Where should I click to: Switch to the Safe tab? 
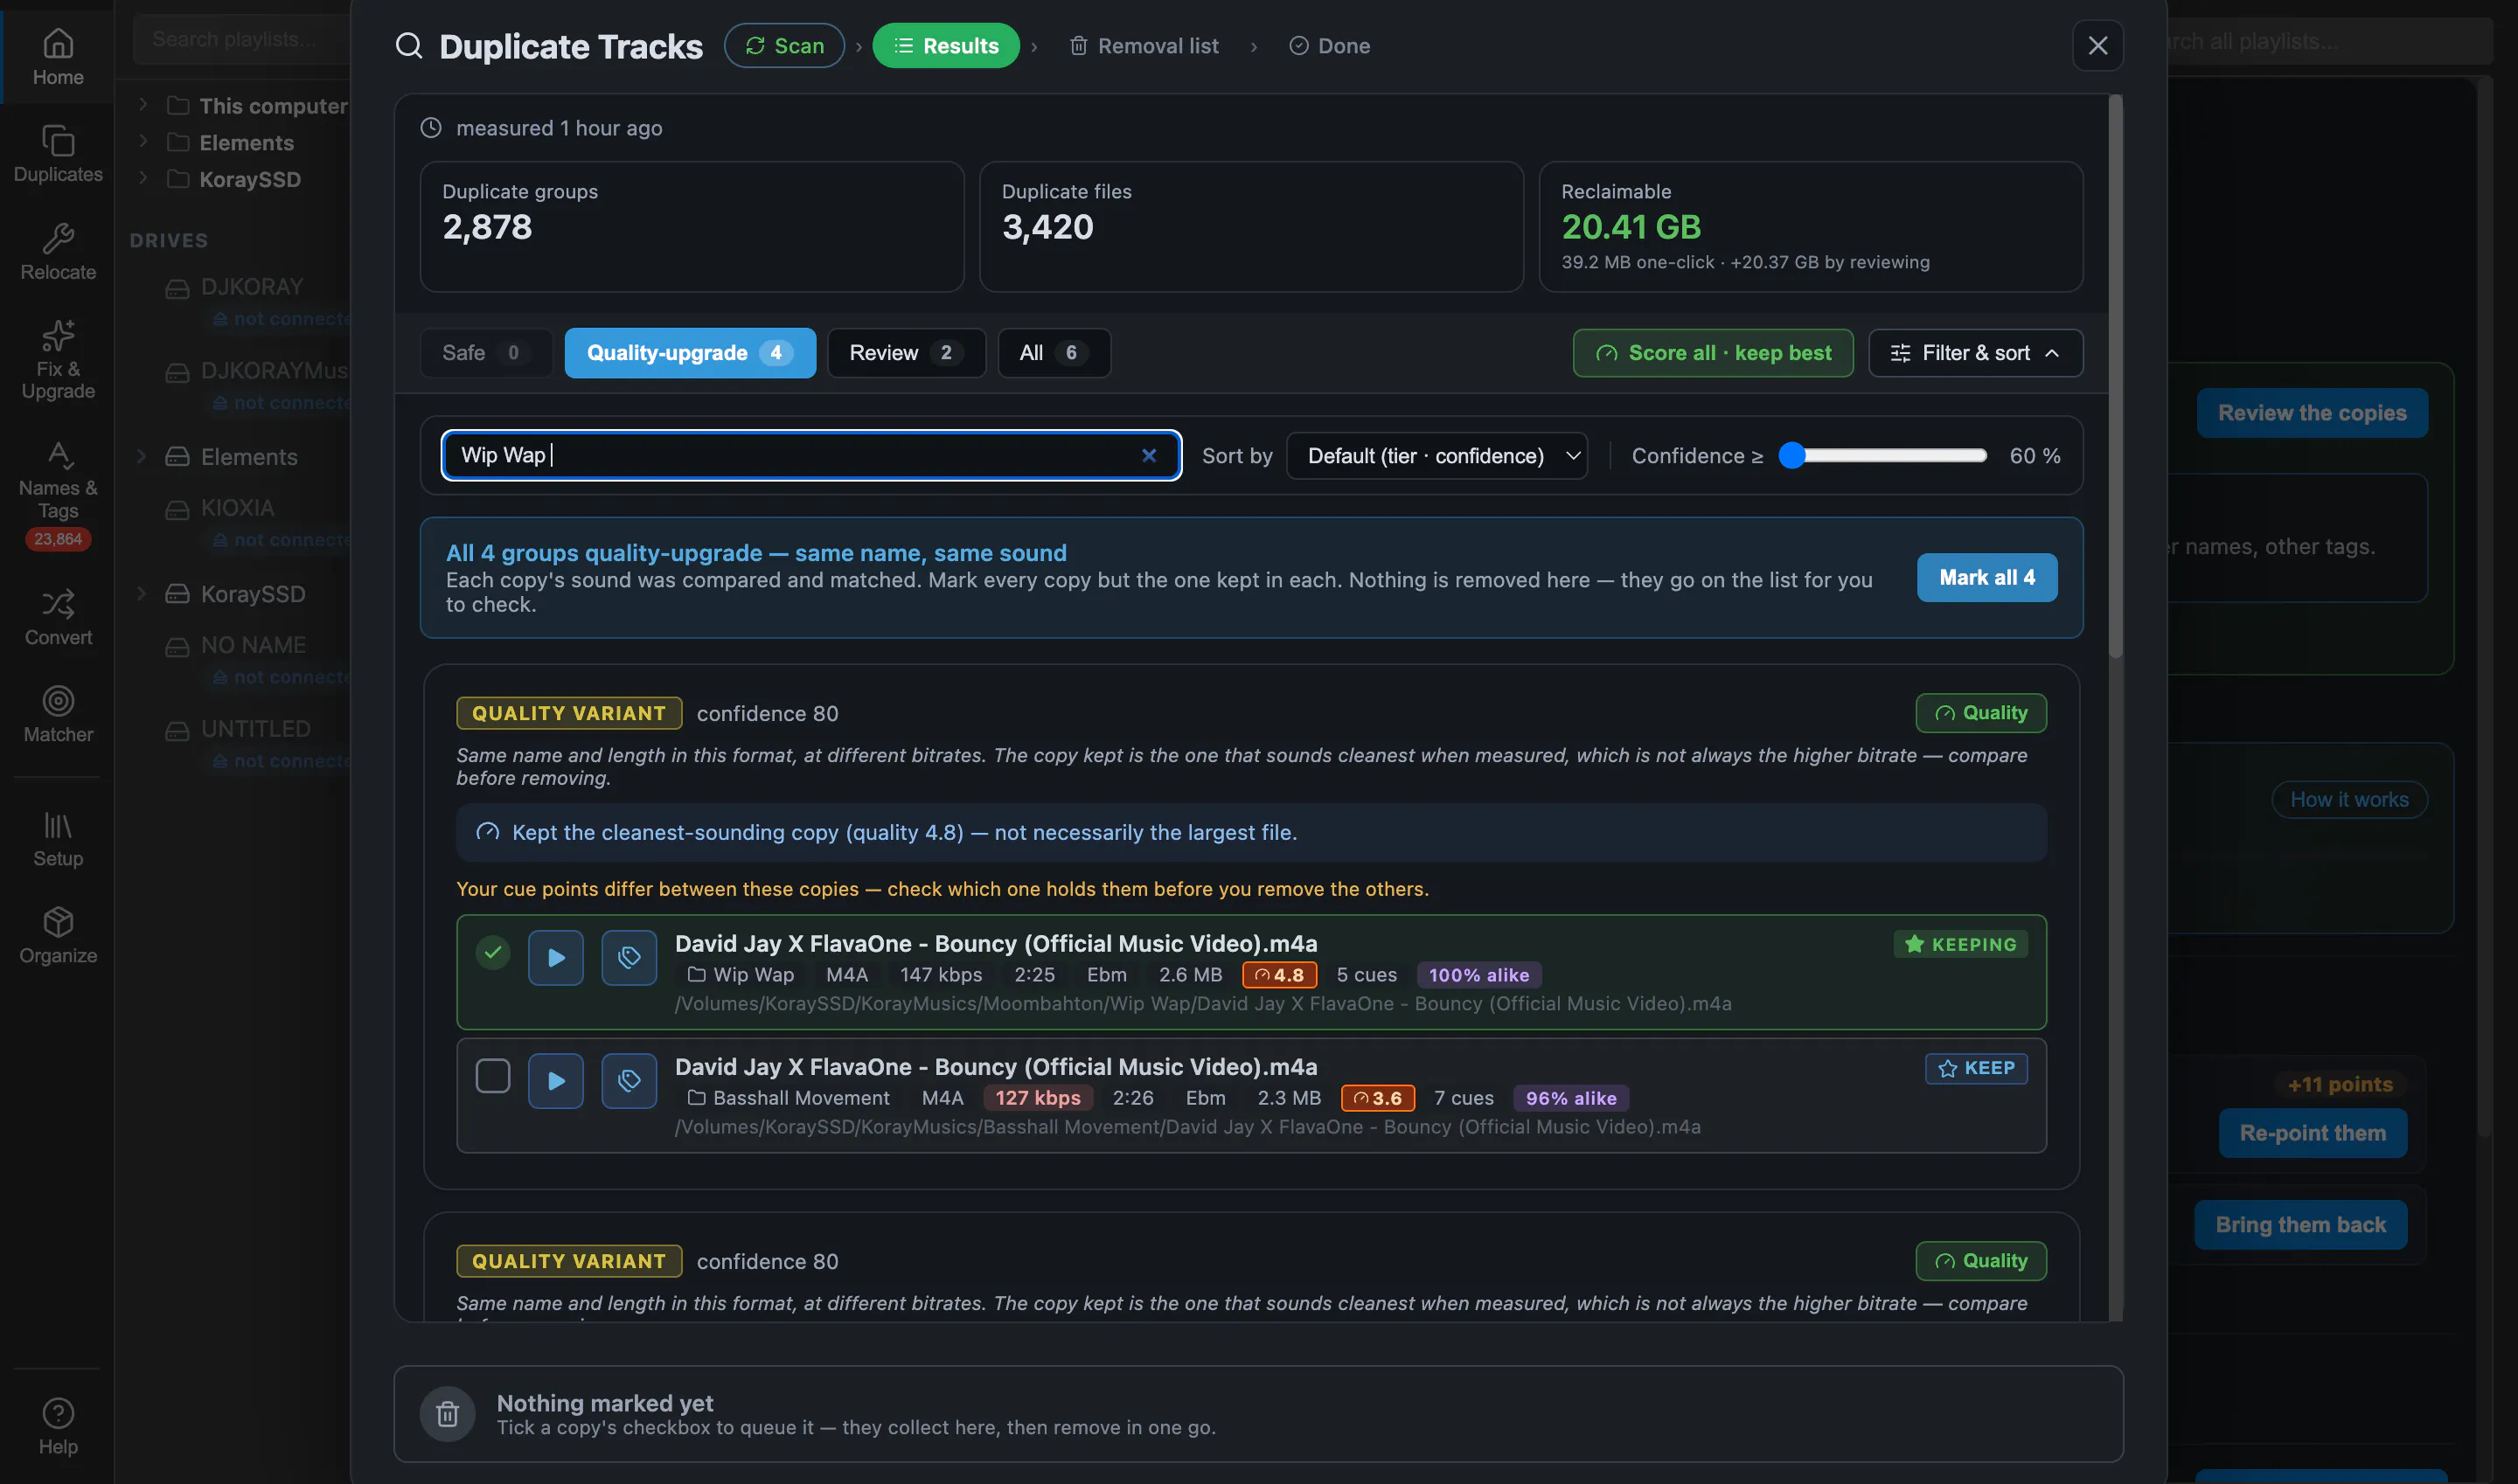click(x=485, y=353)
